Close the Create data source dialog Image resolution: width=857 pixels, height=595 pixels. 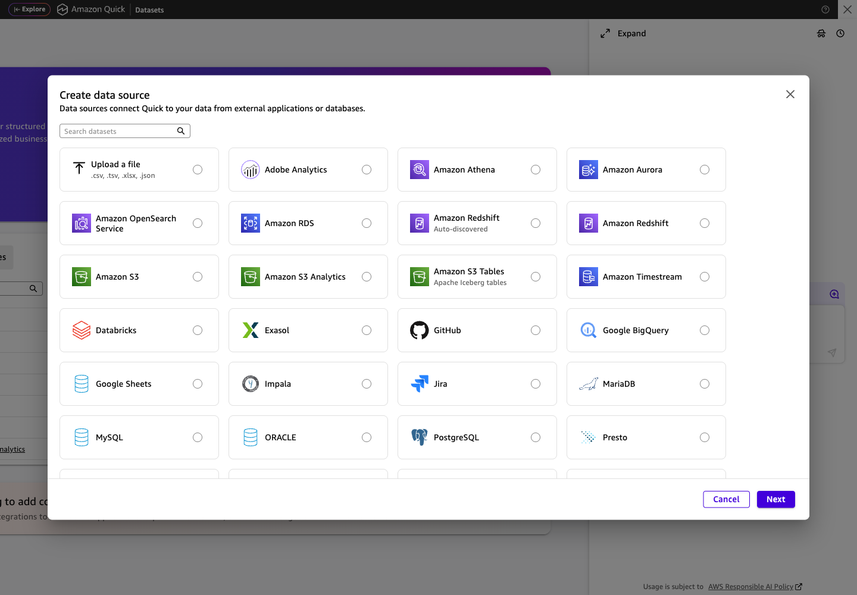tap(790, 94)
